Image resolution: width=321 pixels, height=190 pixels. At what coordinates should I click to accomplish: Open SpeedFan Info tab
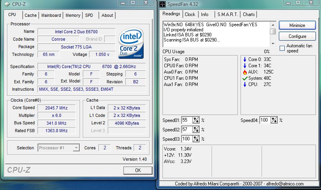tap(205, 14)
